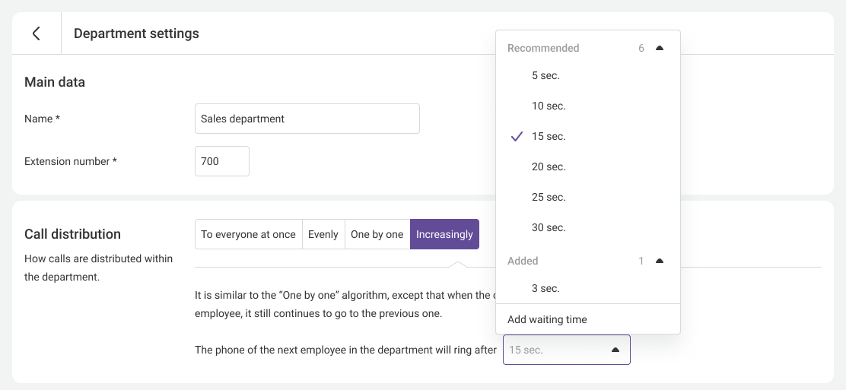Image resolution: width=846 pixels, height=390 pixels.
Task: Switch to "To everyone at once" distribution
Action: (x=248, y=234)
